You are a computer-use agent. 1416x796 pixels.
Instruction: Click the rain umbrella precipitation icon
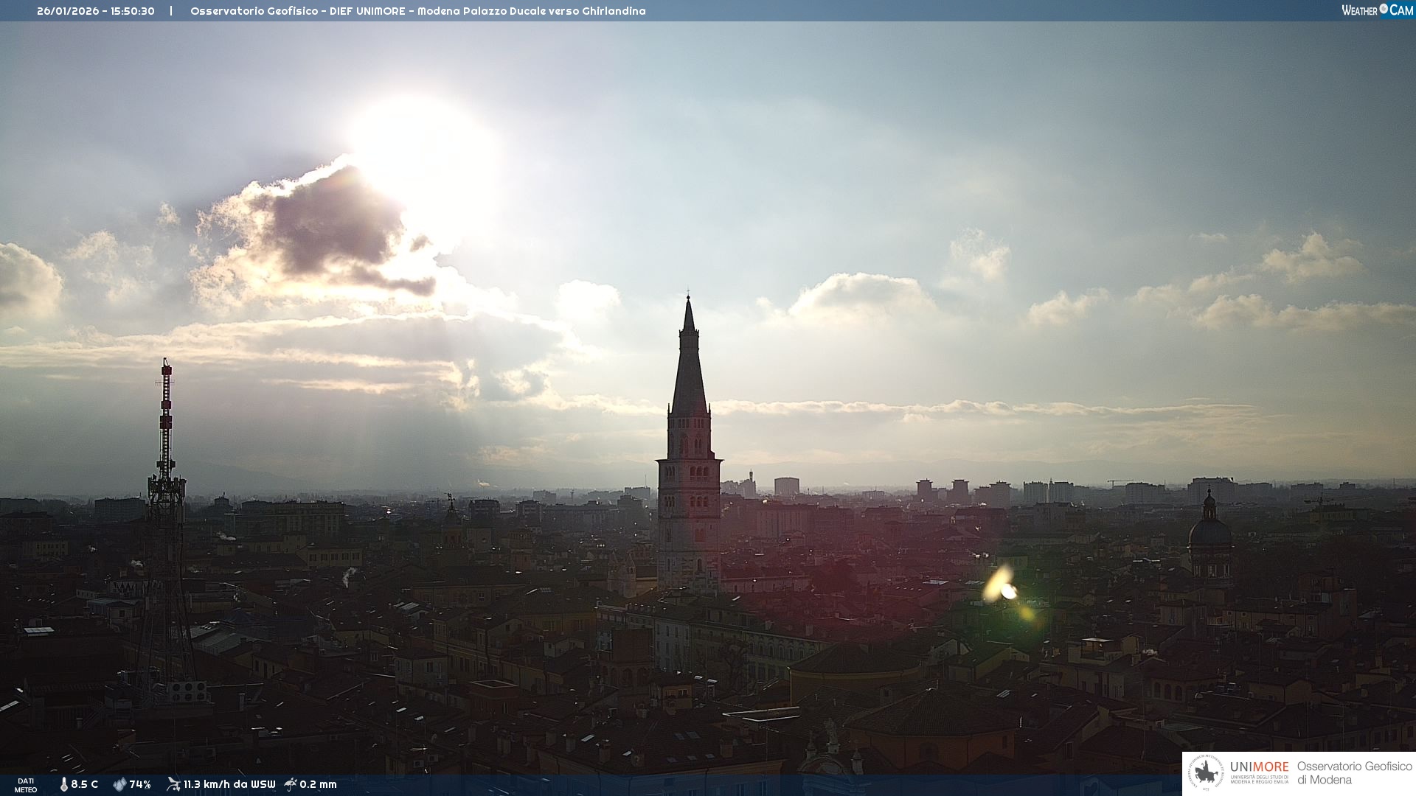coord(291,784)
